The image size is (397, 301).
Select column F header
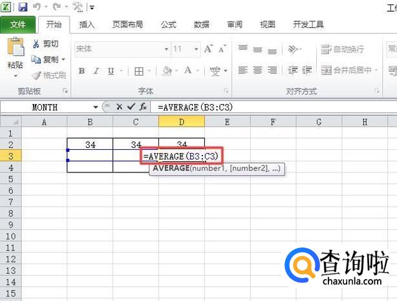[273, 122]
